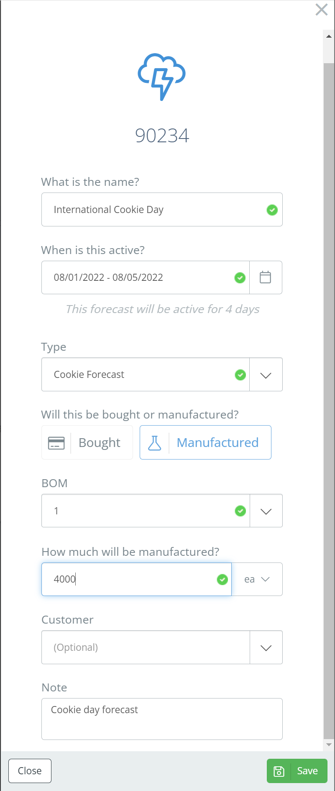Open the Customer dropdown
The height and width of the screenshot is (791, 335).
tap(266, 648)
